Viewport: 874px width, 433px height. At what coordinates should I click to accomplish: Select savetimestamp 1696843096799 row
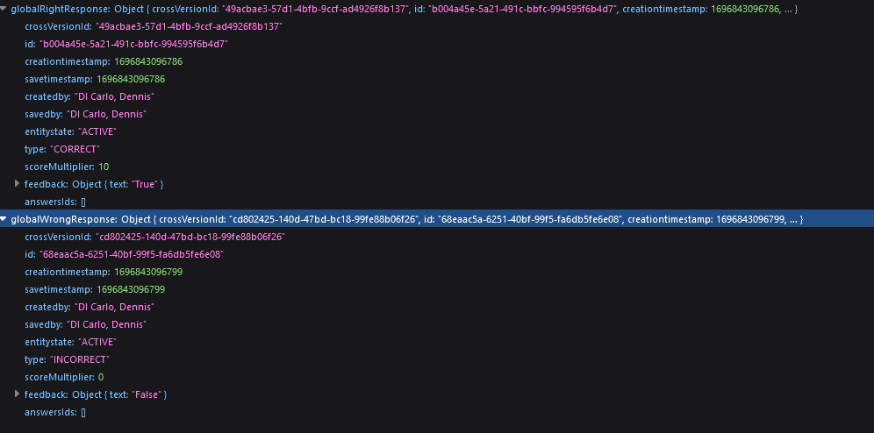pos(95,289)
